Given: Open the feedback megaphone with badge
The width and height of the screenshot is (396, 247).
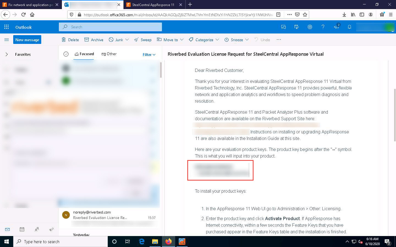Looking at the screenshot, I should click(x=337, y=27).
